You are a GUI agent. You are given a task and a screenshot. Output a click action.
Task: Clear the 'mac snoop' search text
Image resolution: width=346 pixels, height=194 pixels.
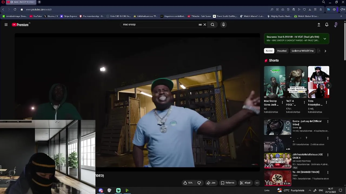click(x=205, y=25)
